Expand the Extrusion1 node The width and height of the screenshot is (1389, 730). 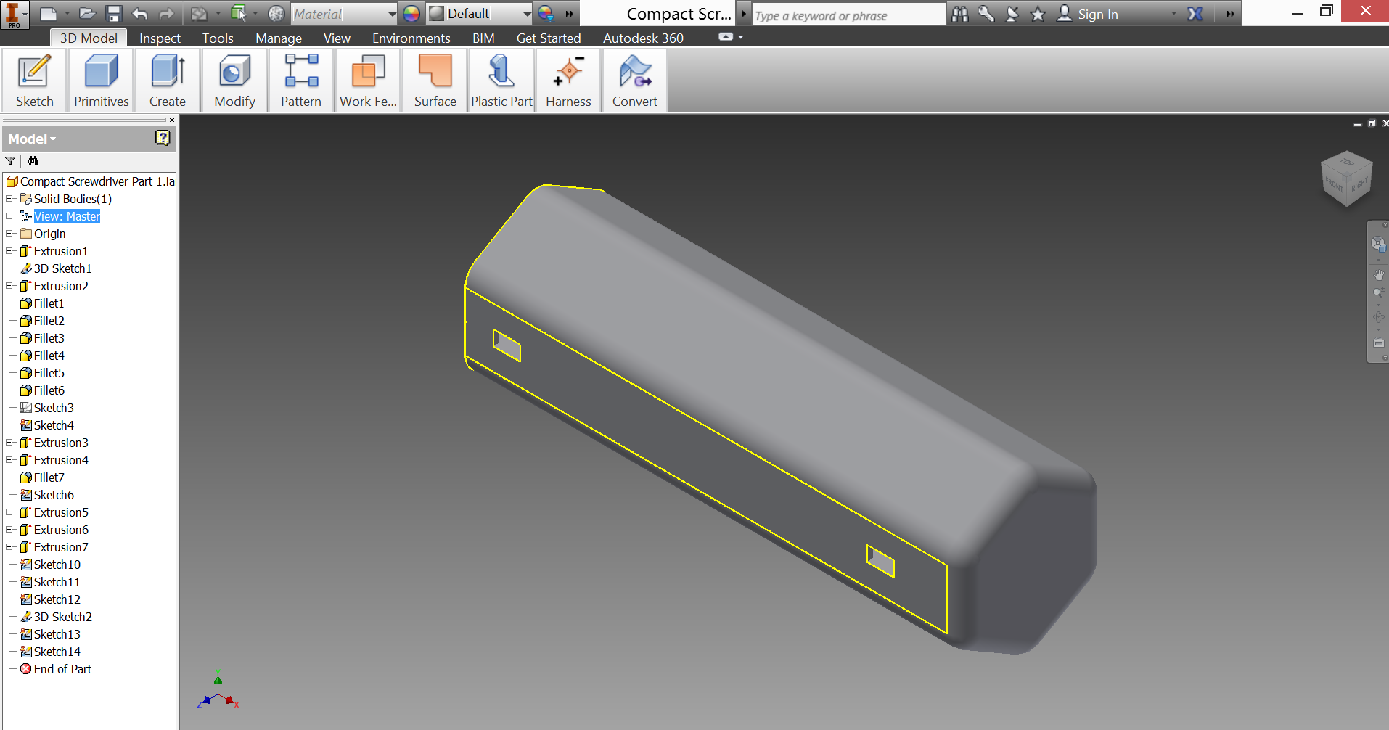(9, 251)
